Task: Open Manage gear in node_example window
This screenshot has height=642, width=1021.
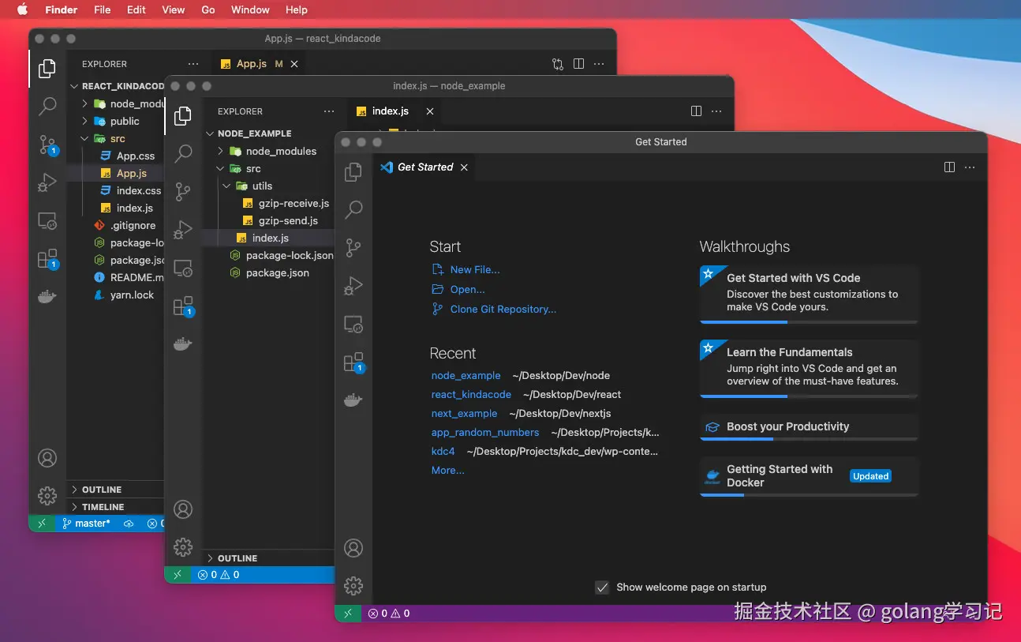Action: (x=183, y=546)
